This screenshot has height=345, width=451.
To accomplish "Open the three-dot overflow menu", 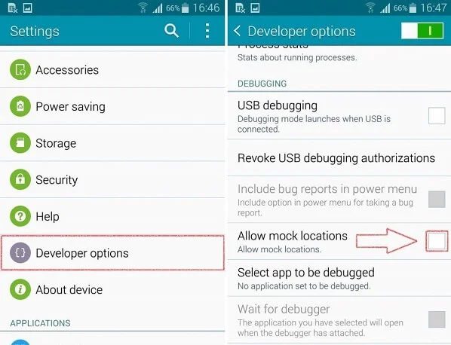I will 207,31.
